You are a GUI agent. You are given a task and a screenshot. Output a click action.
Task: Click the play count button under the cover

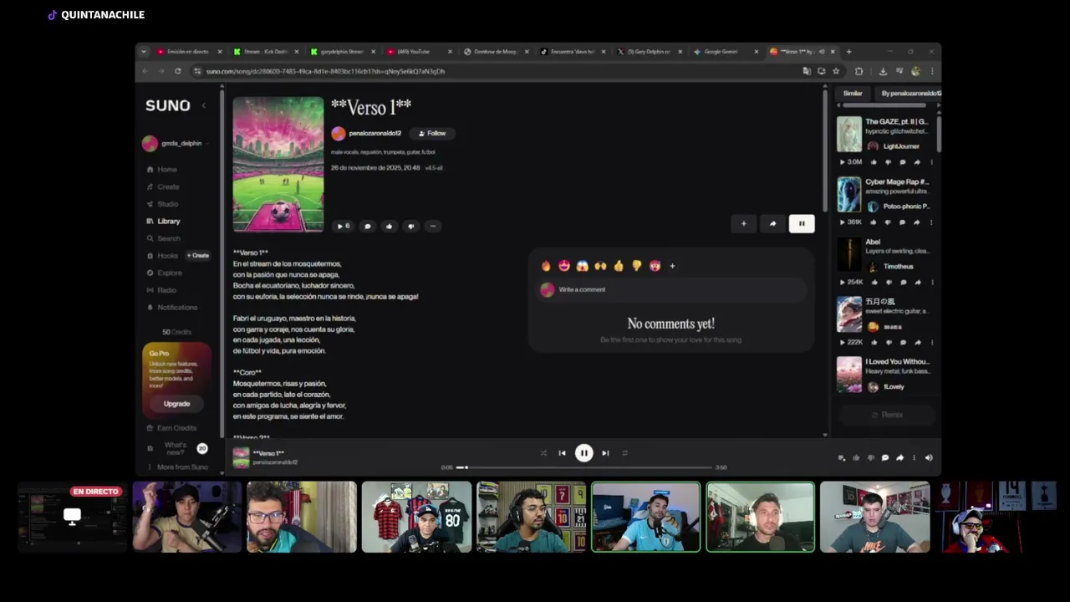[343, 227]
